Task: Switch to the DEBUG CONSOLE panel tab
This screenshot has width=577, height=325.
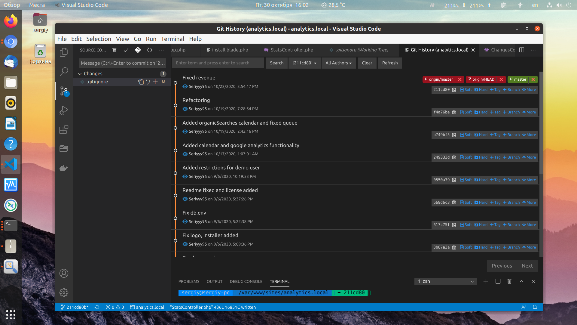Action: coord(246,281)
